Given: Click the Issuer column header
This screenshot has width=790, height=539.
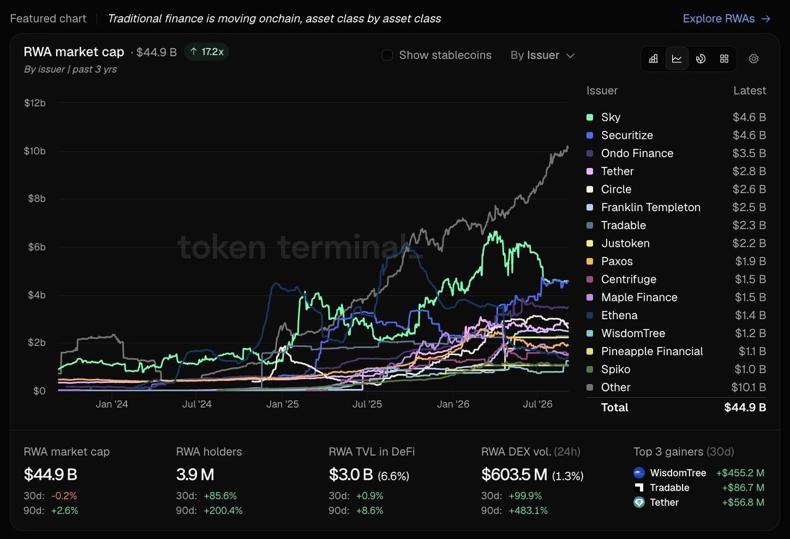Looking at the screenshot, I should click(x=602, y=90).
